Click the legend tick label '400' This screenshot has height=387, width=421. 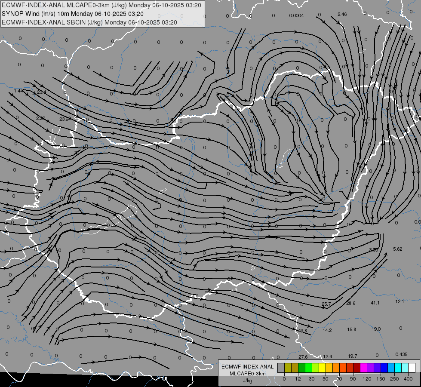[408, 379]
